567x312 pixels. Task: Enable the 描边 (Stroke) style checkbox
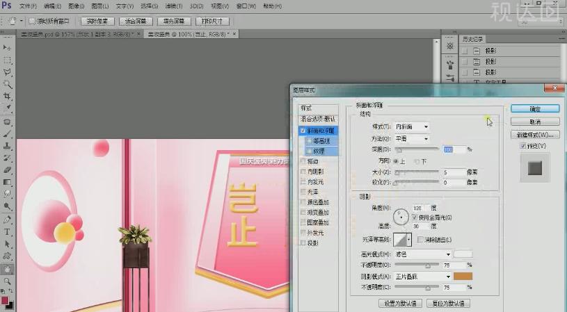[x=303, y=161]
